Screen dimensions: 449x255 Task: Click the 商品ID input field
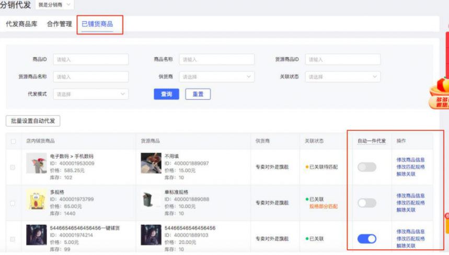(91, 59)
